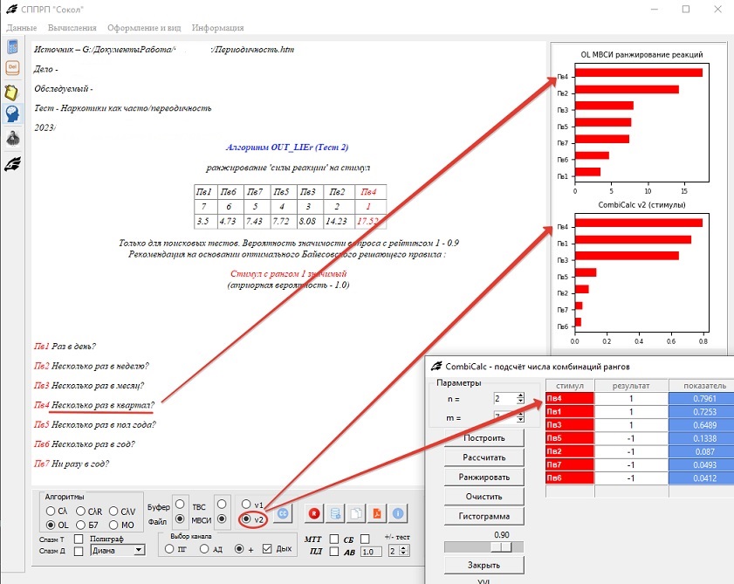Select the MO algorithm radio button
The width and height of the screenshot is (734, 584).
[x=113, y=525]
